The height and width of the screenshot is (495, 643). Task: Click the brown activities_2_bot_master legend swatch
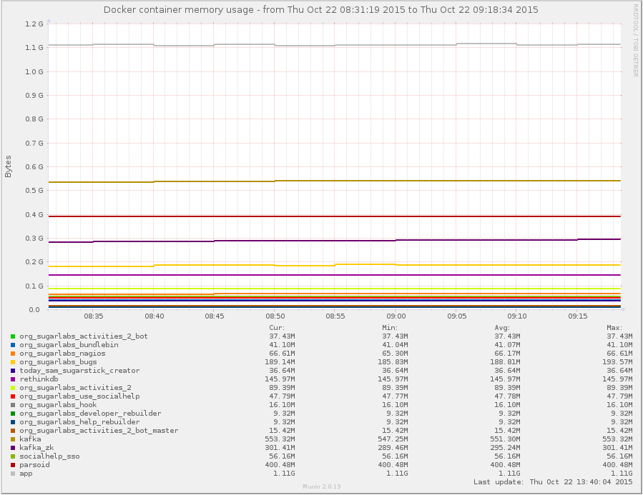click(13, 431)
